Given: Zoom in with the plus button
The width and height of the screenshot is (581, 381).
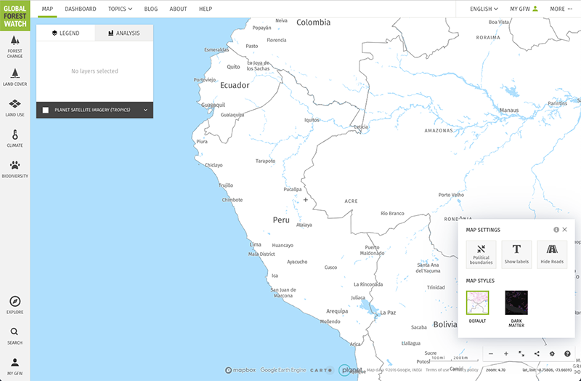Looking at the screenshot, I should click(x=505, y=354).
